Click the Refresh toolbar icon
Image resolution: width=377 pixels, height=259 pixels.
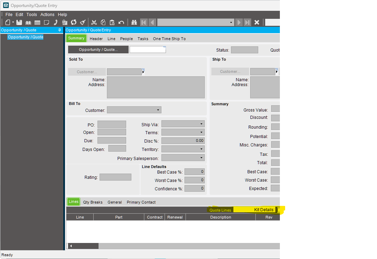73,22
